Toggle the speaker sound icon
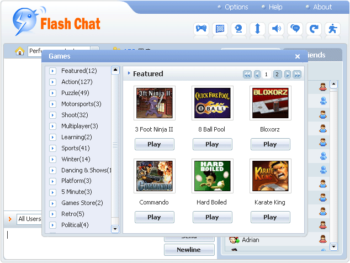Viewport: 350px width, 263px height. 277,29
